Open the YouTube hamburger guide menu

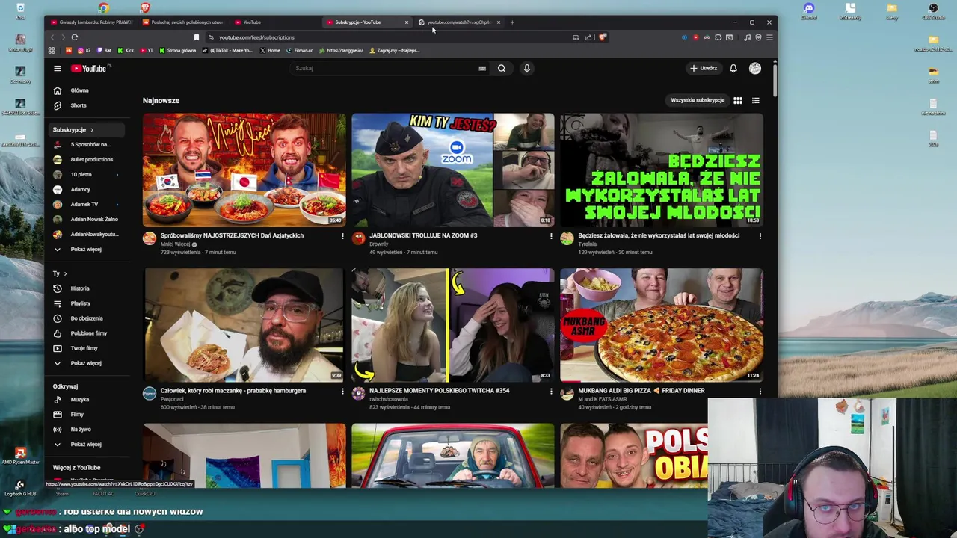coord(57,68)
